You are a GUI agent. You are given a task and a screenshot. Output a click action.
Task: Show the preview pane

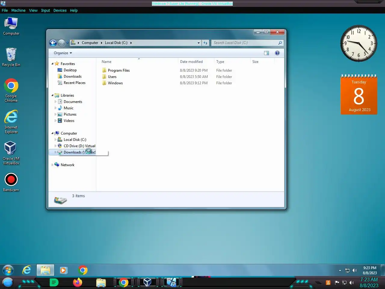(x=266, y=53)
